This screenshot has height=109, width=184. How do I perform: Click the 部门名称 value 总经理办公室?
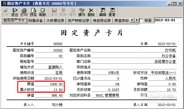pyautogui.click(x=165, y=62)
